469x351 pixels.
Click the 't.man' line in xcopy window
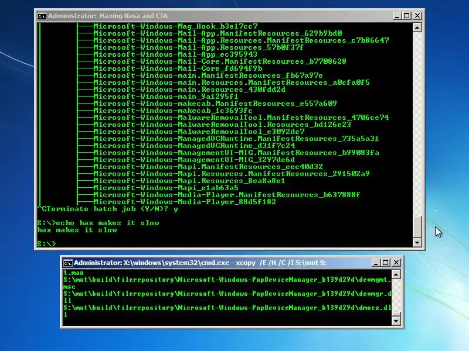click(74, 273)
